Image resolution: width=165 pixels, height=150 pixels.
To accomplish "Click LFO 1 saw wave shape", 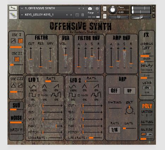I will point(56,86).
